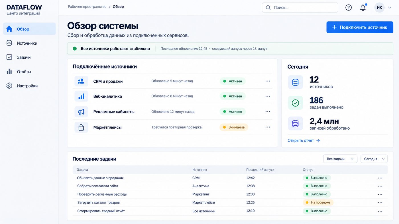This screenshot has height=224, width=399.
Task: Click the Открыть отчёт link
Action: click(x=304, y=140)
